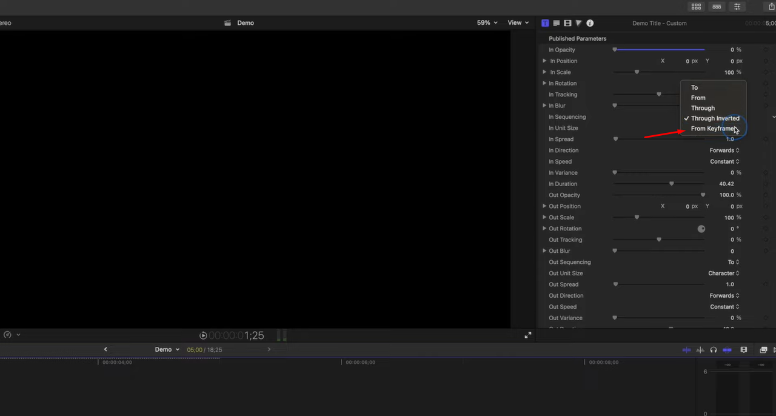Click the Demo Title - Custom header
Image resolution: width=776 pixels, height=416 pixels.
pyautogui.click(x=660, y=23)
